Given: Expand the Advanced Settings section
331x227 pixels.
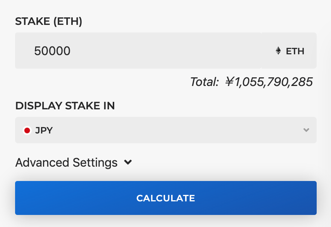Looking at the screenshot, I should [74, 163].
